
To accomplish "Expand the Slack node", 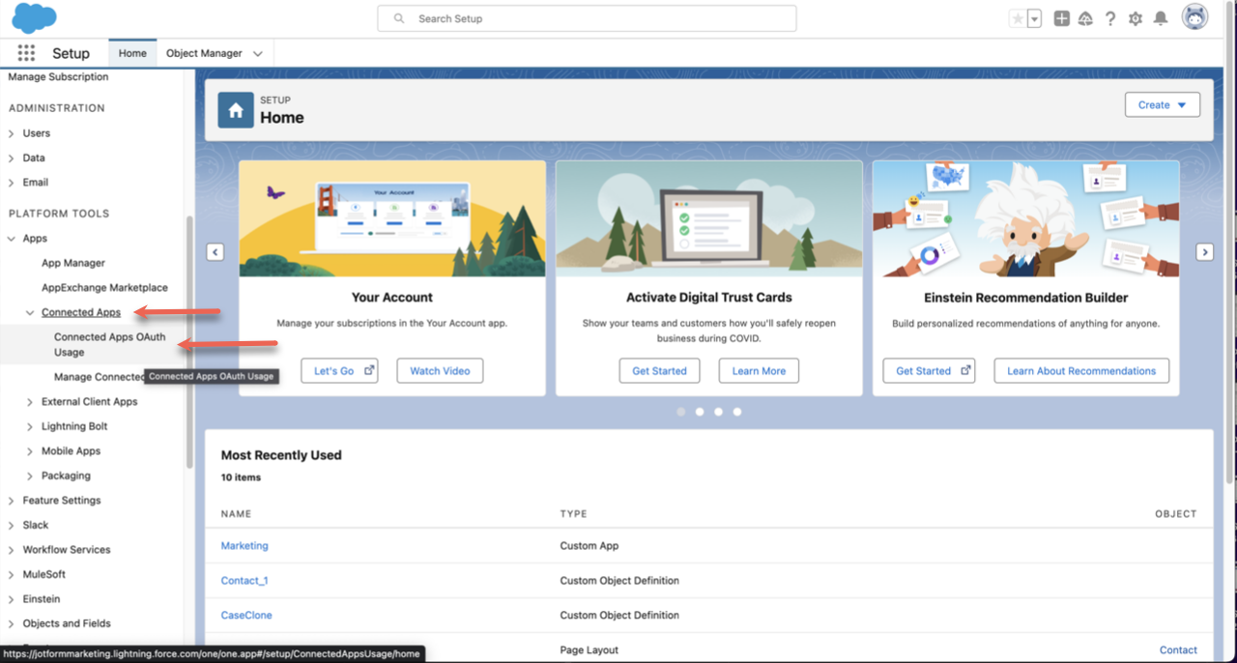I will [x=12, y=525].
